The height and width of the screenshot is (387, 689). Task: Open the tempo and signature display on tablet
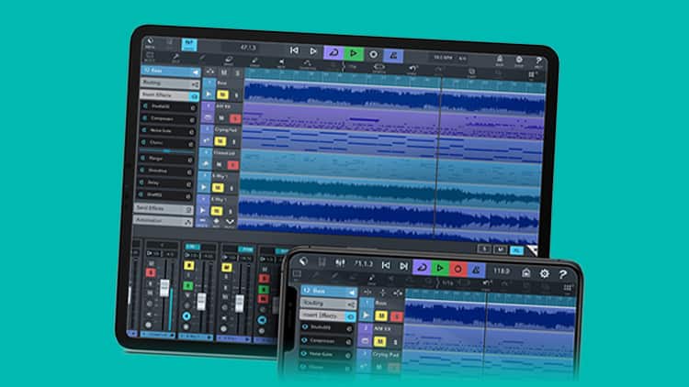[x=449, y=58]
